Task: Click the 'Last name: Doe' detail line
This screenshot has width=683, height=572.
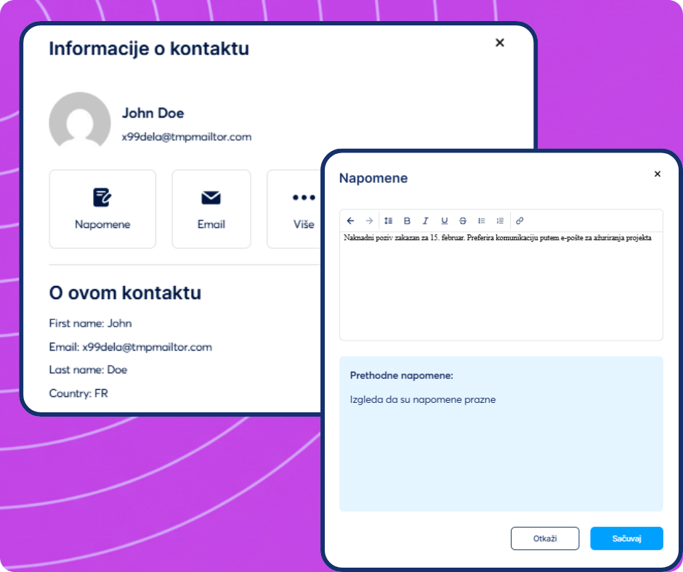Action: (88, 369)
